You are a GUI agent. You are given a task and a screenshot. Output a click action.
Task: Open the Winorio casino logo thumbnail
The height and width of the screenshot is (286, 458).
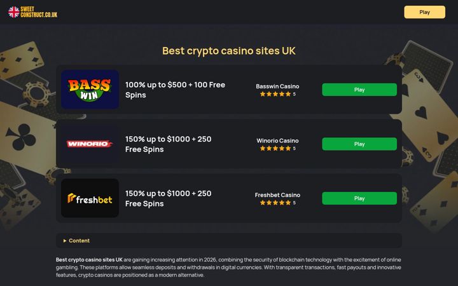[x=90, y=144]
